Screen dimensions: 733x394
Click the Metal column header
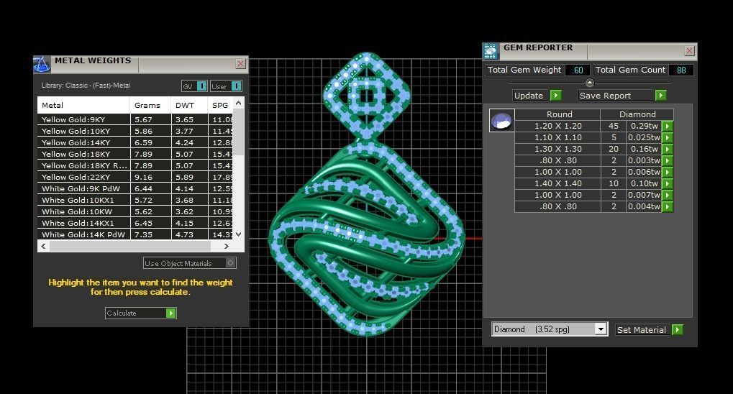click(83, 105)
